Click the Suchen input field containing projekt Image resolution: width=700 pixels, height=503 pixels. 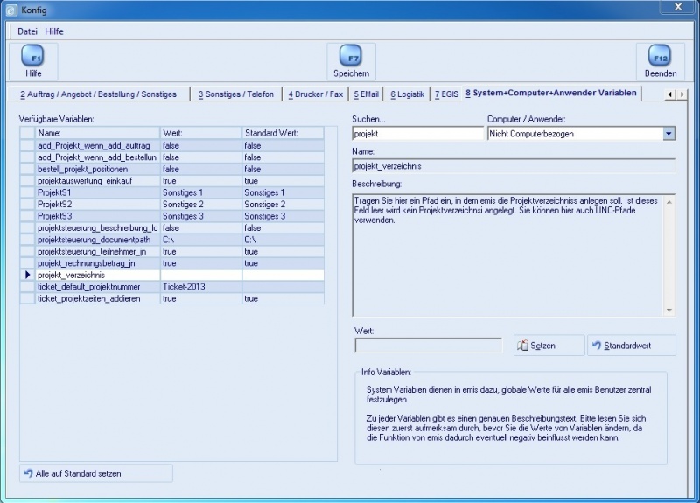click(x=418, y=134)
